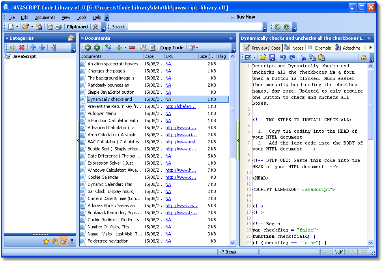This screenshot has width=383, height=263.
Task: Expand the add document dropdown arrow
Action: point(125,48)
